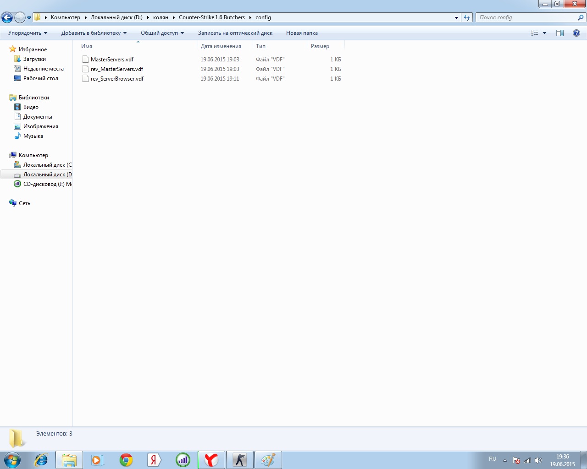Open Локальный диск (D in sidebar
Screen dimensions: 587x469
(x=47, y=175)
